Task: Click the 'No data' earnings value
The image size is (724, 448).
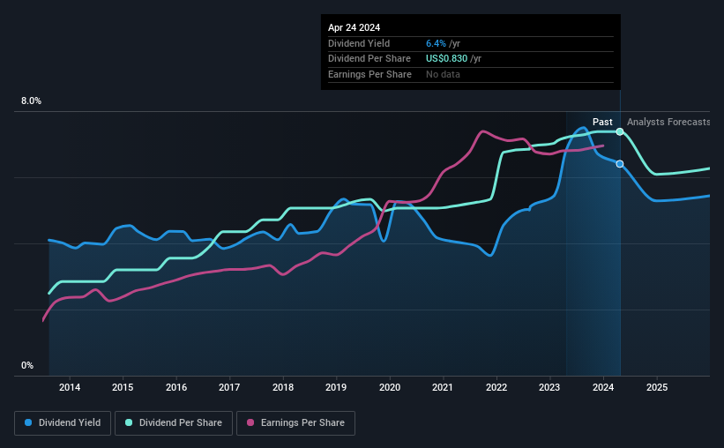Action: pyautogui.click(x=443, y=74)
